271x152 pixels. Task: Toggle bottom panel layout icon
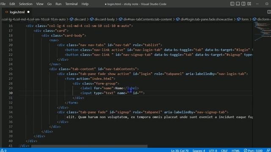tap(238, 4)
